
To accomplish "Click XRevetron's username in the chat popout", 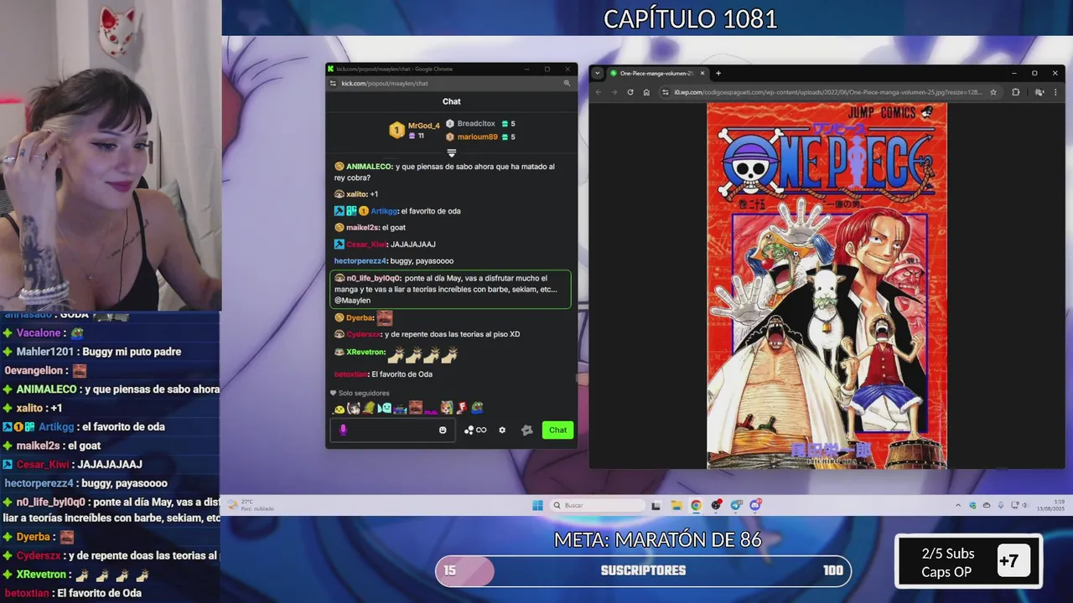I will (365, 353).
